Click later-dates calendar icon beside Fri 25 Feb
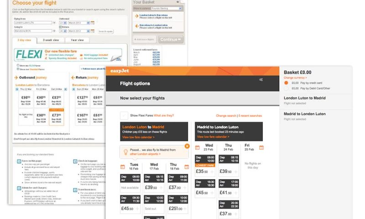365x219 pixels. 261,147
